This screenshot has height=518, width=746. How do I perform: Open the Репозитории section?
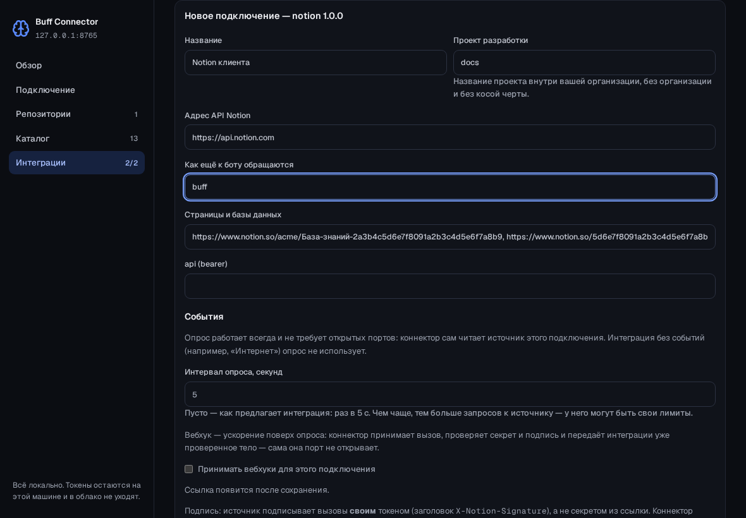[x=76, y=114]
